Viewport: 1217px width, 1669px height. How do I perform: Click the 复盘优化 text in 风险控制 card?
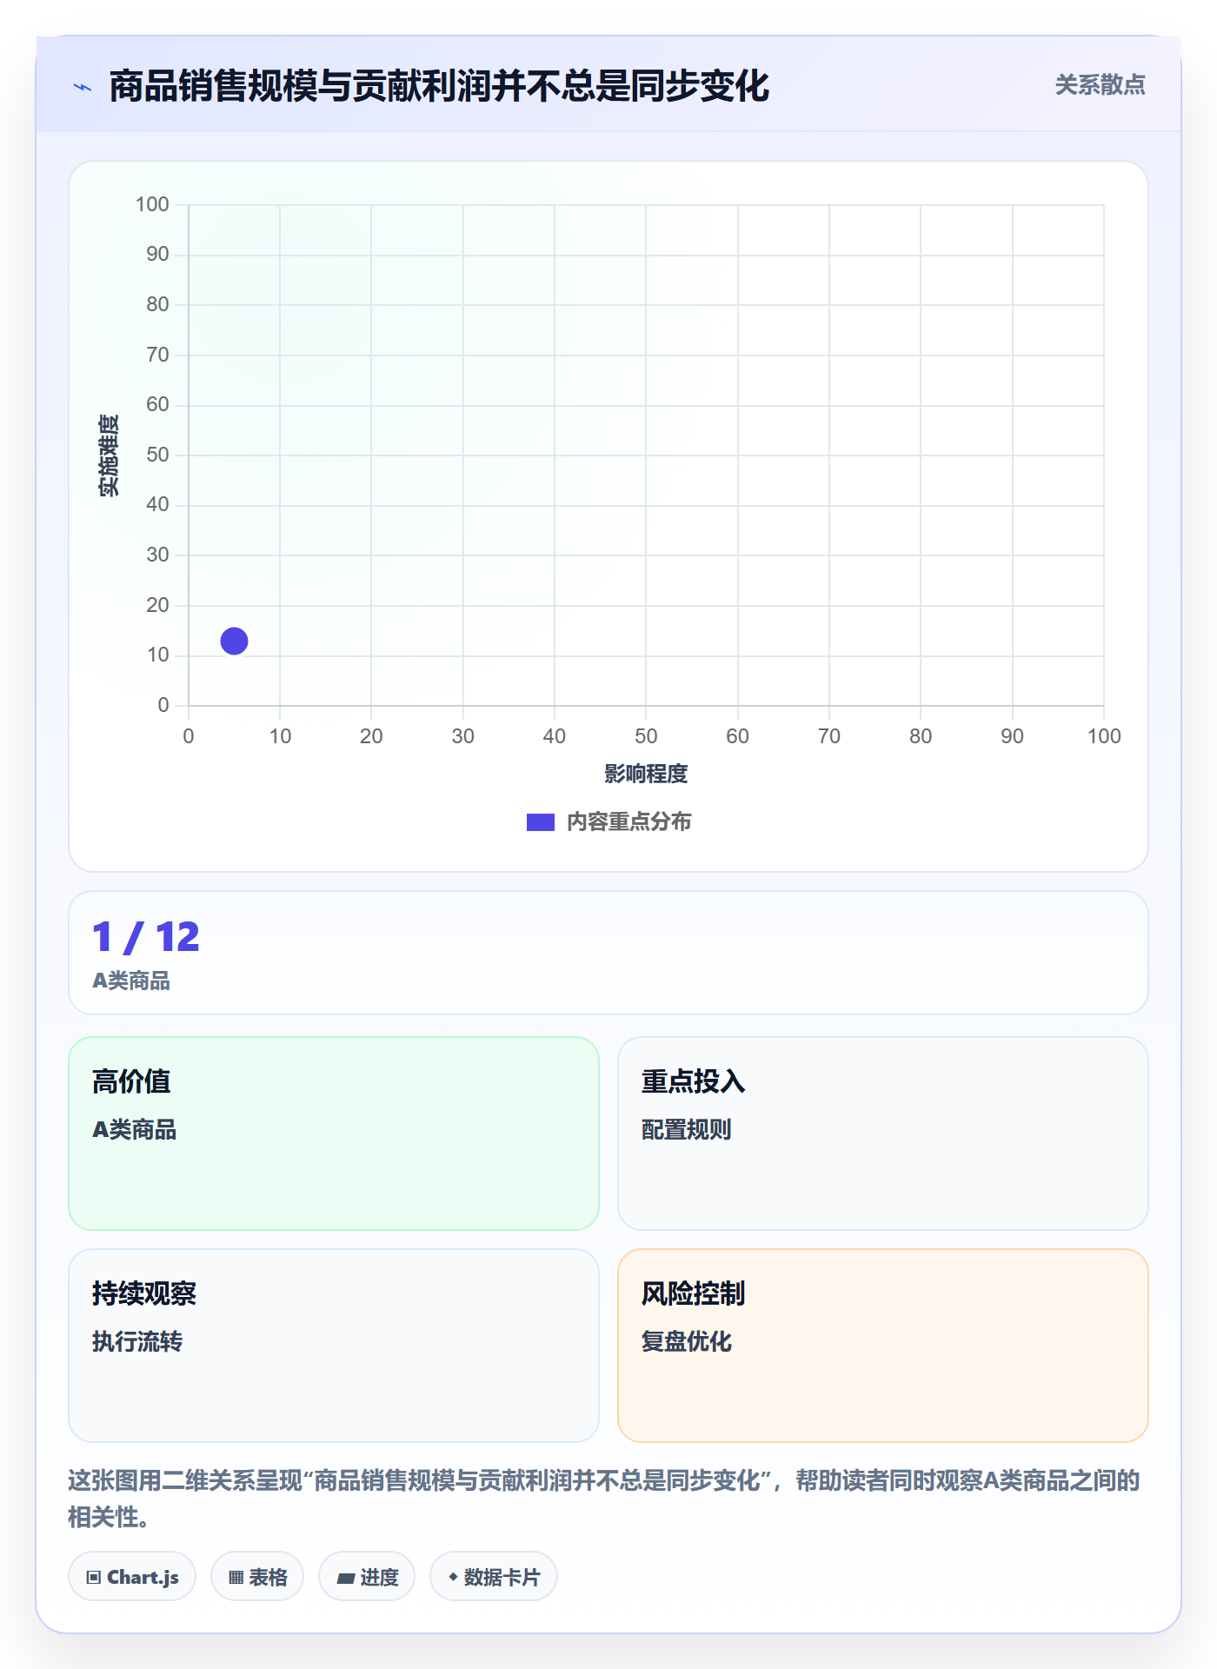[x=687, y=1341]
